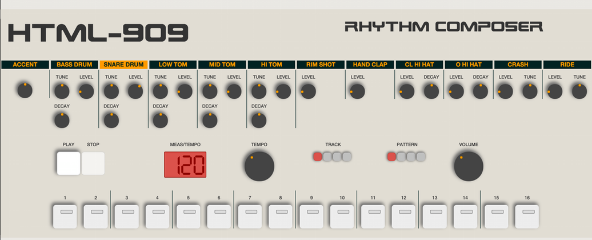Screen dimensions: 592x240
Task: Click the Snare Drum DECAY knob
Action: click(x=111, y=121)
